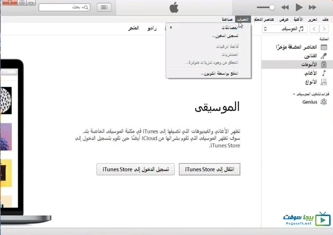Click the Recently Added grid icon in sidebar
This screenshot has height=235, width=333.
coord(324,47)
